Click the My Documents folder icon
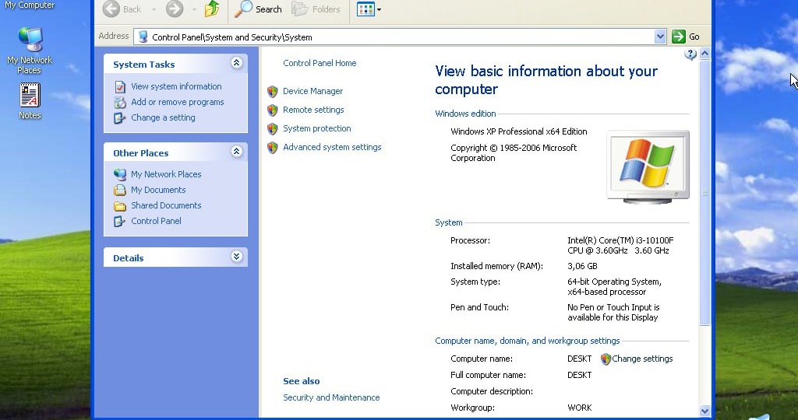This screenshot has width=798, height=420. (x=119, y=191)
